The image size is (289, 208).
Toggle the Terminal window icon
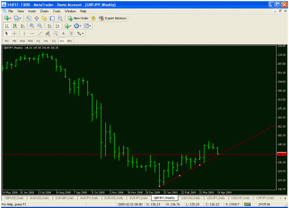pyautogui.click(x=52, y=18)
